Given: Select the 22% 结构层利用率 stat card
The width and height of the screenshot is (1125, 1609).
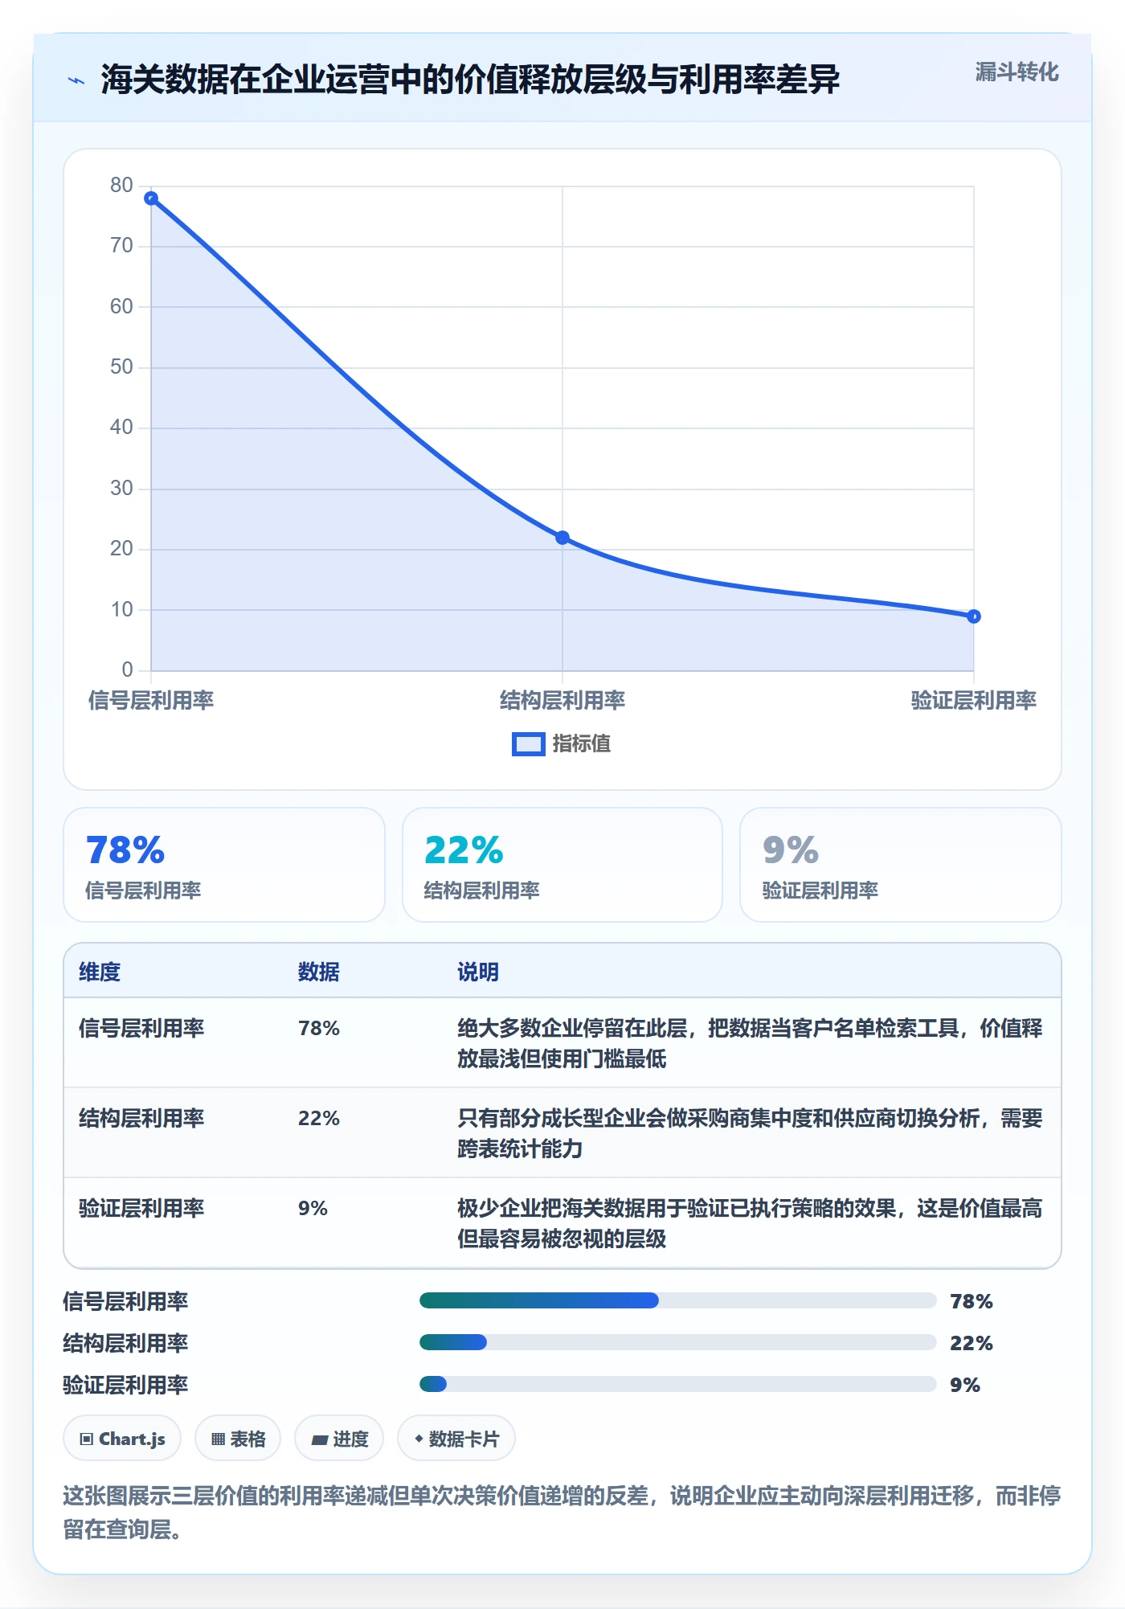Looking at the screenshot, I should [562, 865].
